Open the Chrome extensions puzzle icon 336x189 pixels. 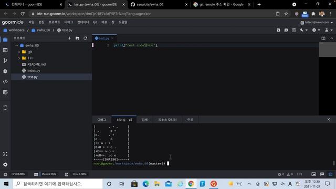[x=313, y=14]
